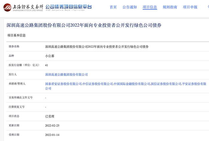Click the large page heading for the green bond

pos(84,25)
